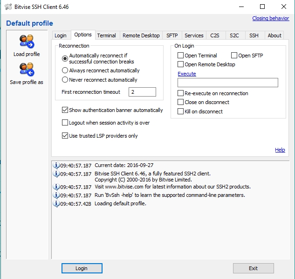Click the Load profile icon
This screenshot has width=295, height=279.
click(27, 41)
